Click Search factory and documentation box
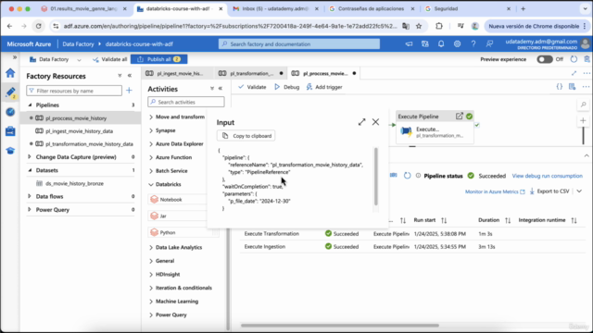 pyautogui.click(x=299, y=43)
